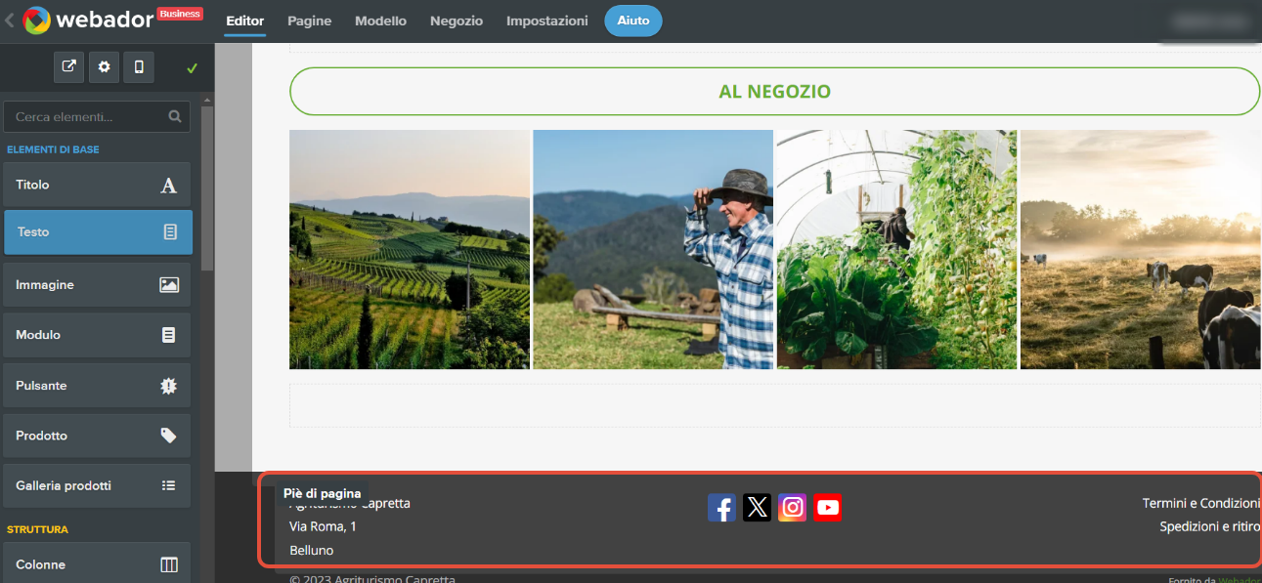Image resolution: width=1262 pixels, height=583 pixels.
Task: Open the gear settings icon in sidebar
Action: pyautogui.click(x=104, y=67)
